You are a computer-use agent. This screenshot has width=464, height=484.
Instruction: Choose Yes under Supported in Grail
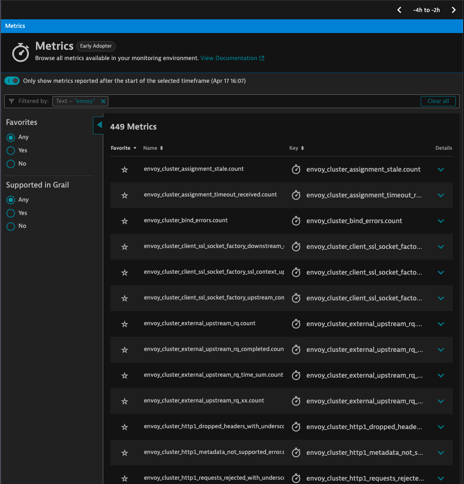(x=11, y=213)
